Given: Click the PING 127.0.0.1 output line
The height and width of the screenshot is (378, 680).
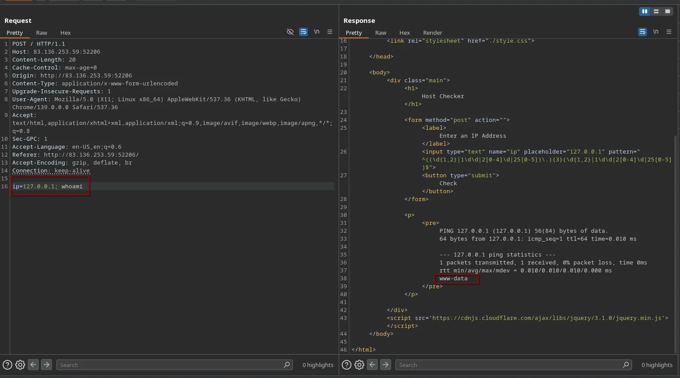Looking at the screenshot, I should 524,231.
